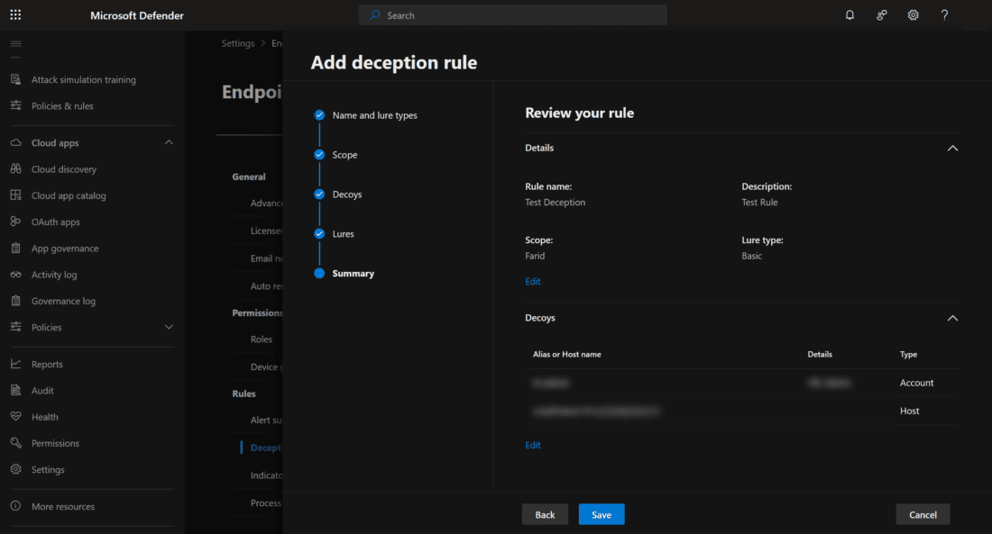992x534 pixels.
Task: Open notifications bell icon
Action: point(850,15)
